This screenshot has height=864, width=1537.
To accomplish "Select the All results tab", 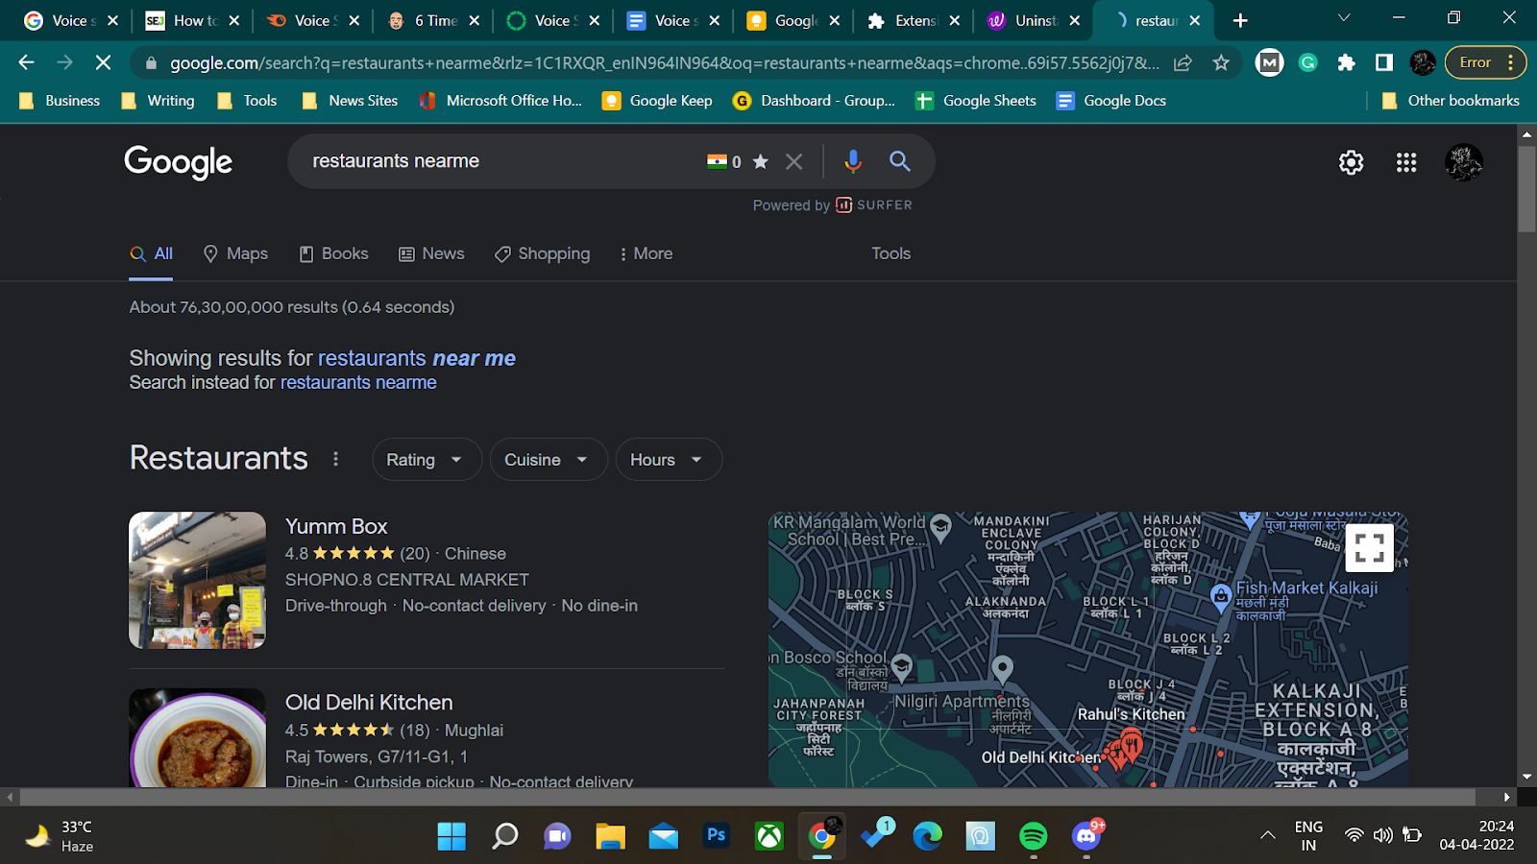I will pos(151,253).
